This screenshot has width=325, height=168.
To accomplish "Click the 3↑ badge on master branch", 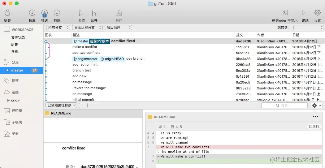I will pos(35,70).
